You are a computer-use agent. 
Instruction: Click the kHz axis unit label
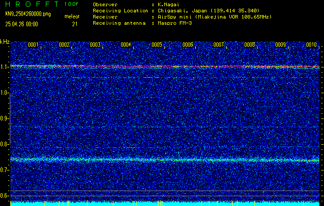pyautogui.click(x=5, y=42)
